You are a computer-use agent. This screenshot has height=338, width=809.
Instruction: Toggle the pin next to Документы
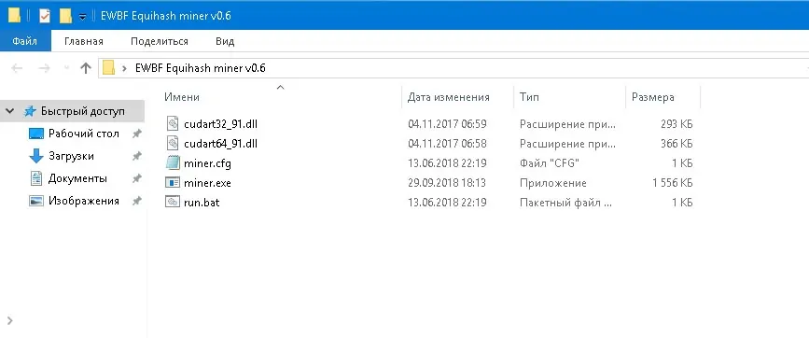[x=136, y=178]
